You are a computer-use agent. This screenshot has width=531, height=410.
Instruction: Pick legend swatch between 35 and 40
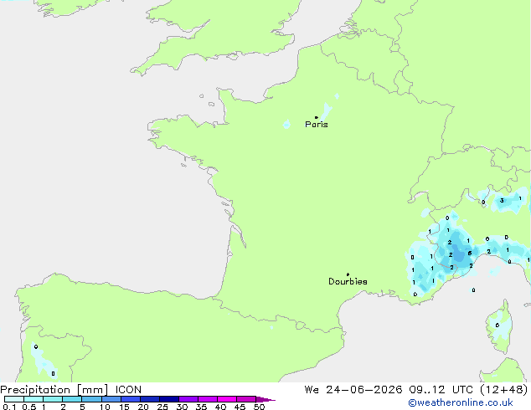[208, 399]
